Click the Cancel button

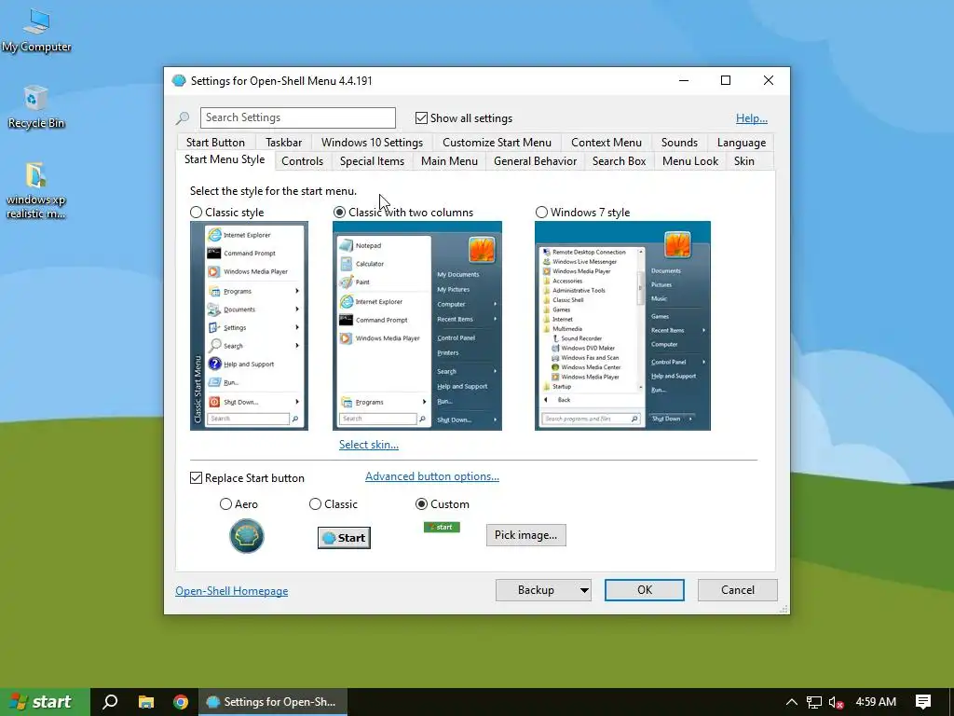738,590
